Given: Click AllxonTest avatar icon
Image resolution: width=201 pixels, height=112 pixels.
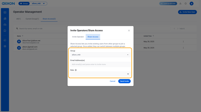Looking at the screenshot, I should (19, 41).
